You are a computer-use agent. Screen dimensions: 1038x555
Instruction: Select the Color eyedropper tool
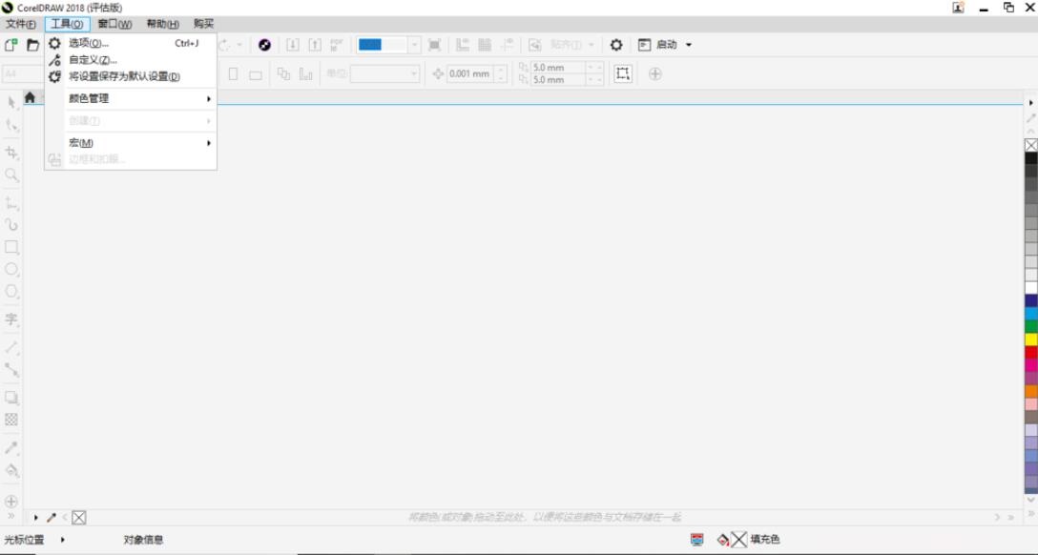(x=11, y=448)
